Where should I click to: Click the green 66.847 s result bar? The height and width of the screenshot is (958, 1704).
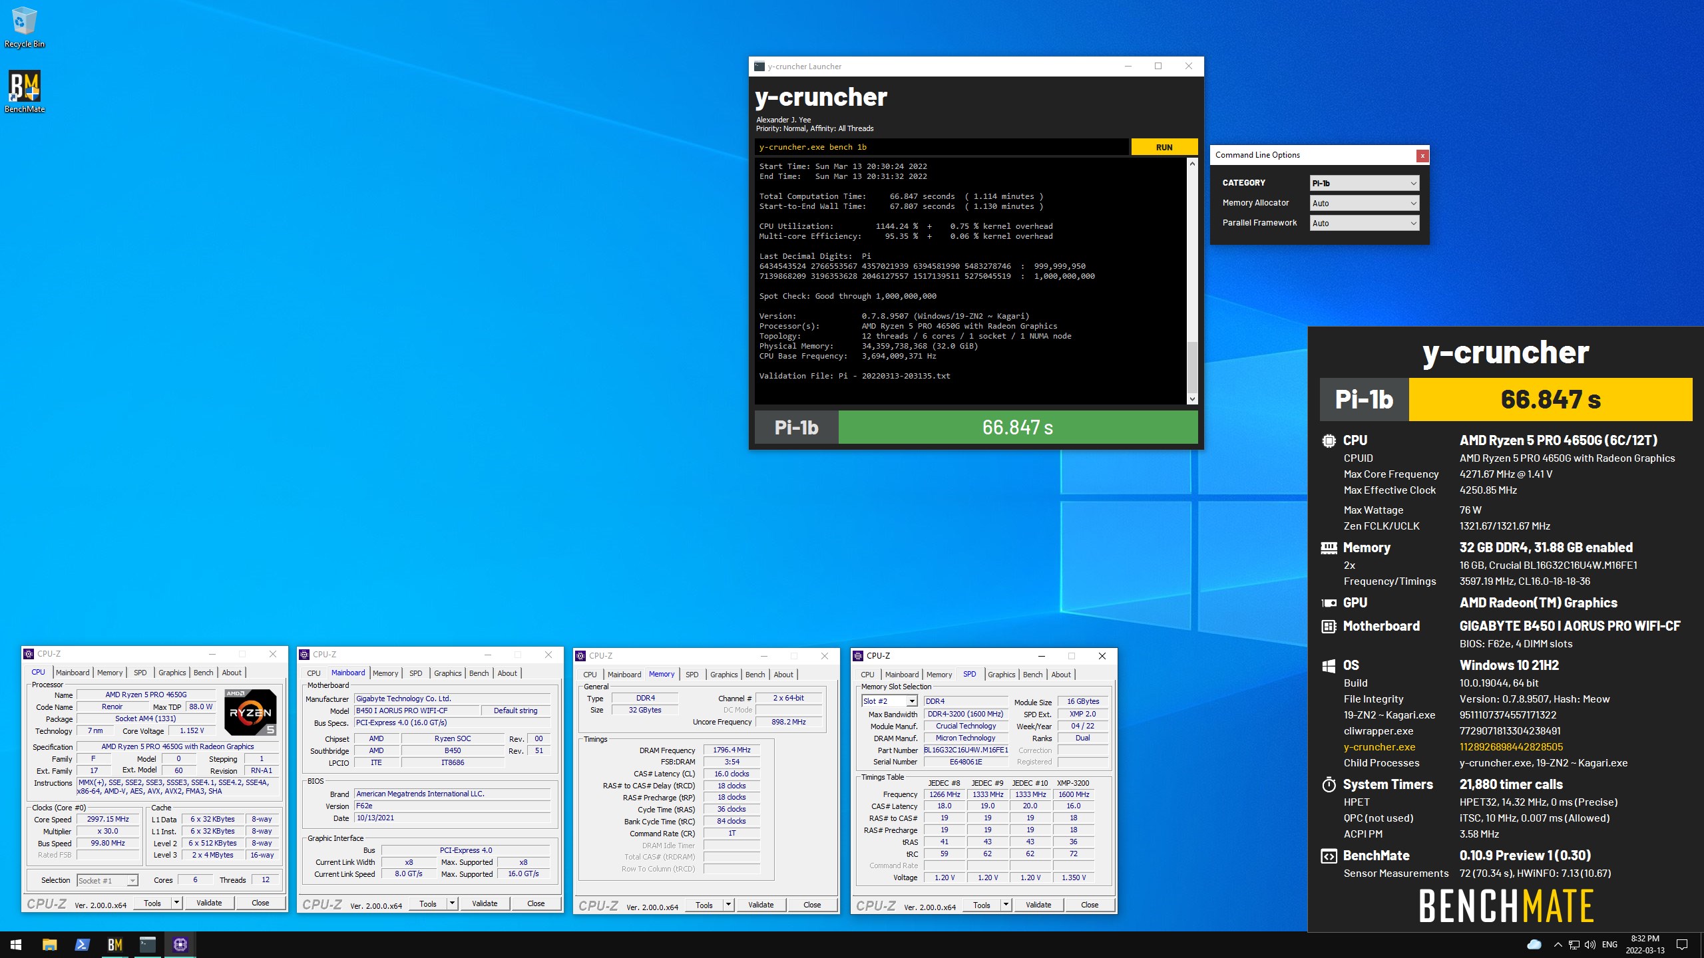(1018, 427)
